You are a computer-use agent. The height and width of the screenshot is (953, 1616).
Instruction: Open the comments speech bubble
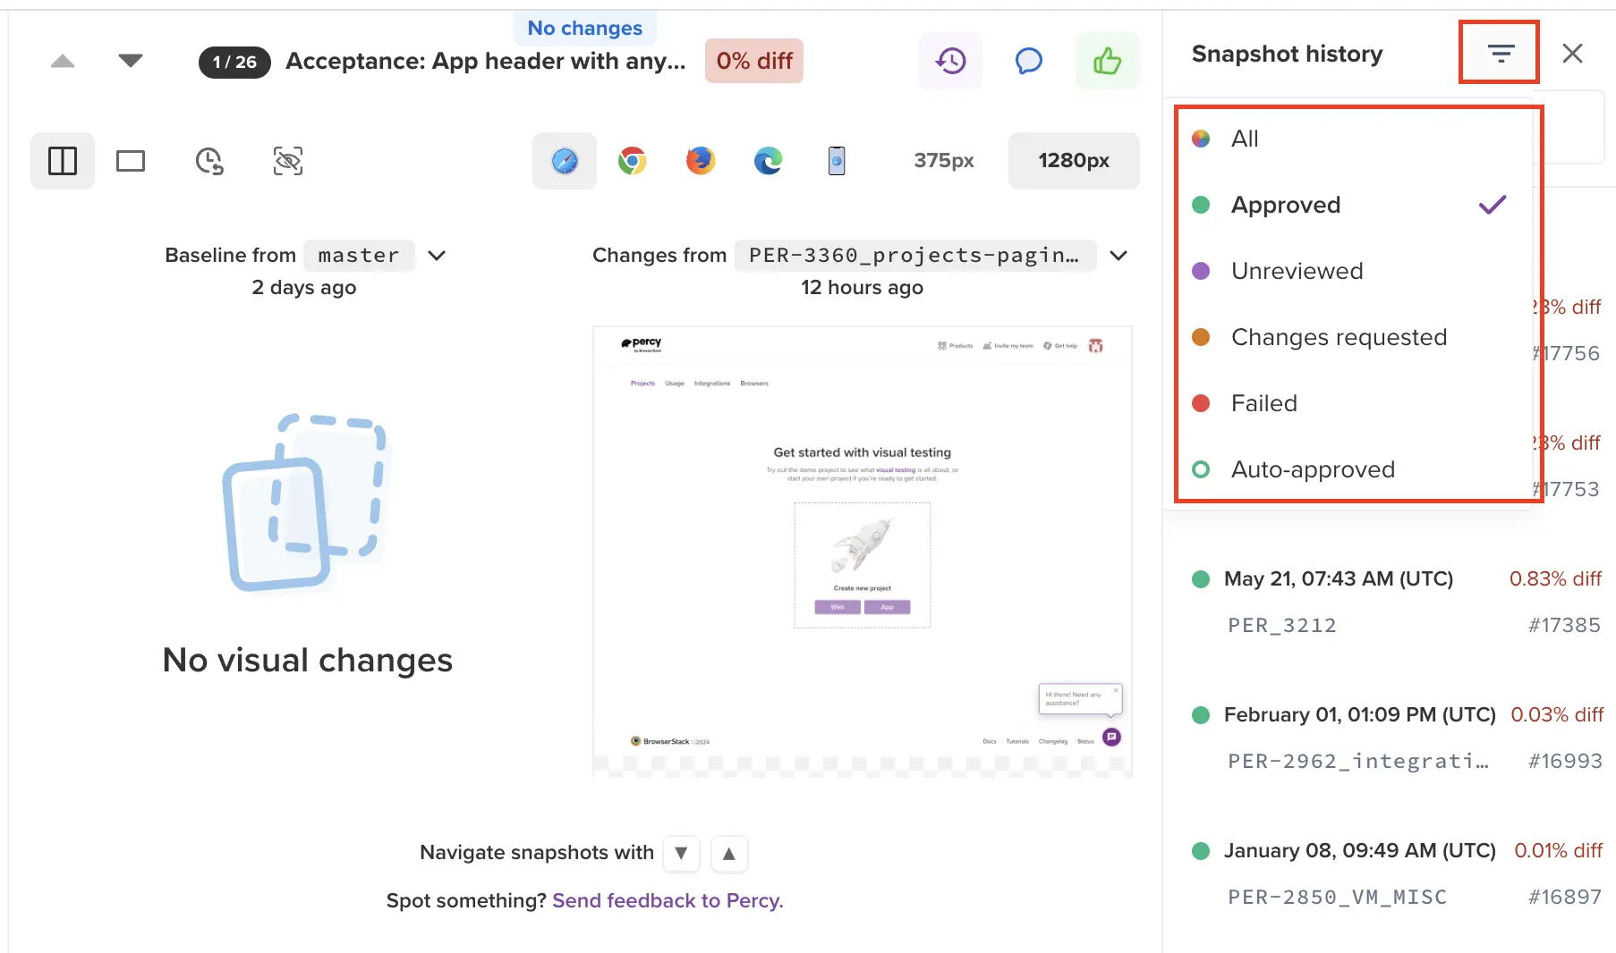1029,61
